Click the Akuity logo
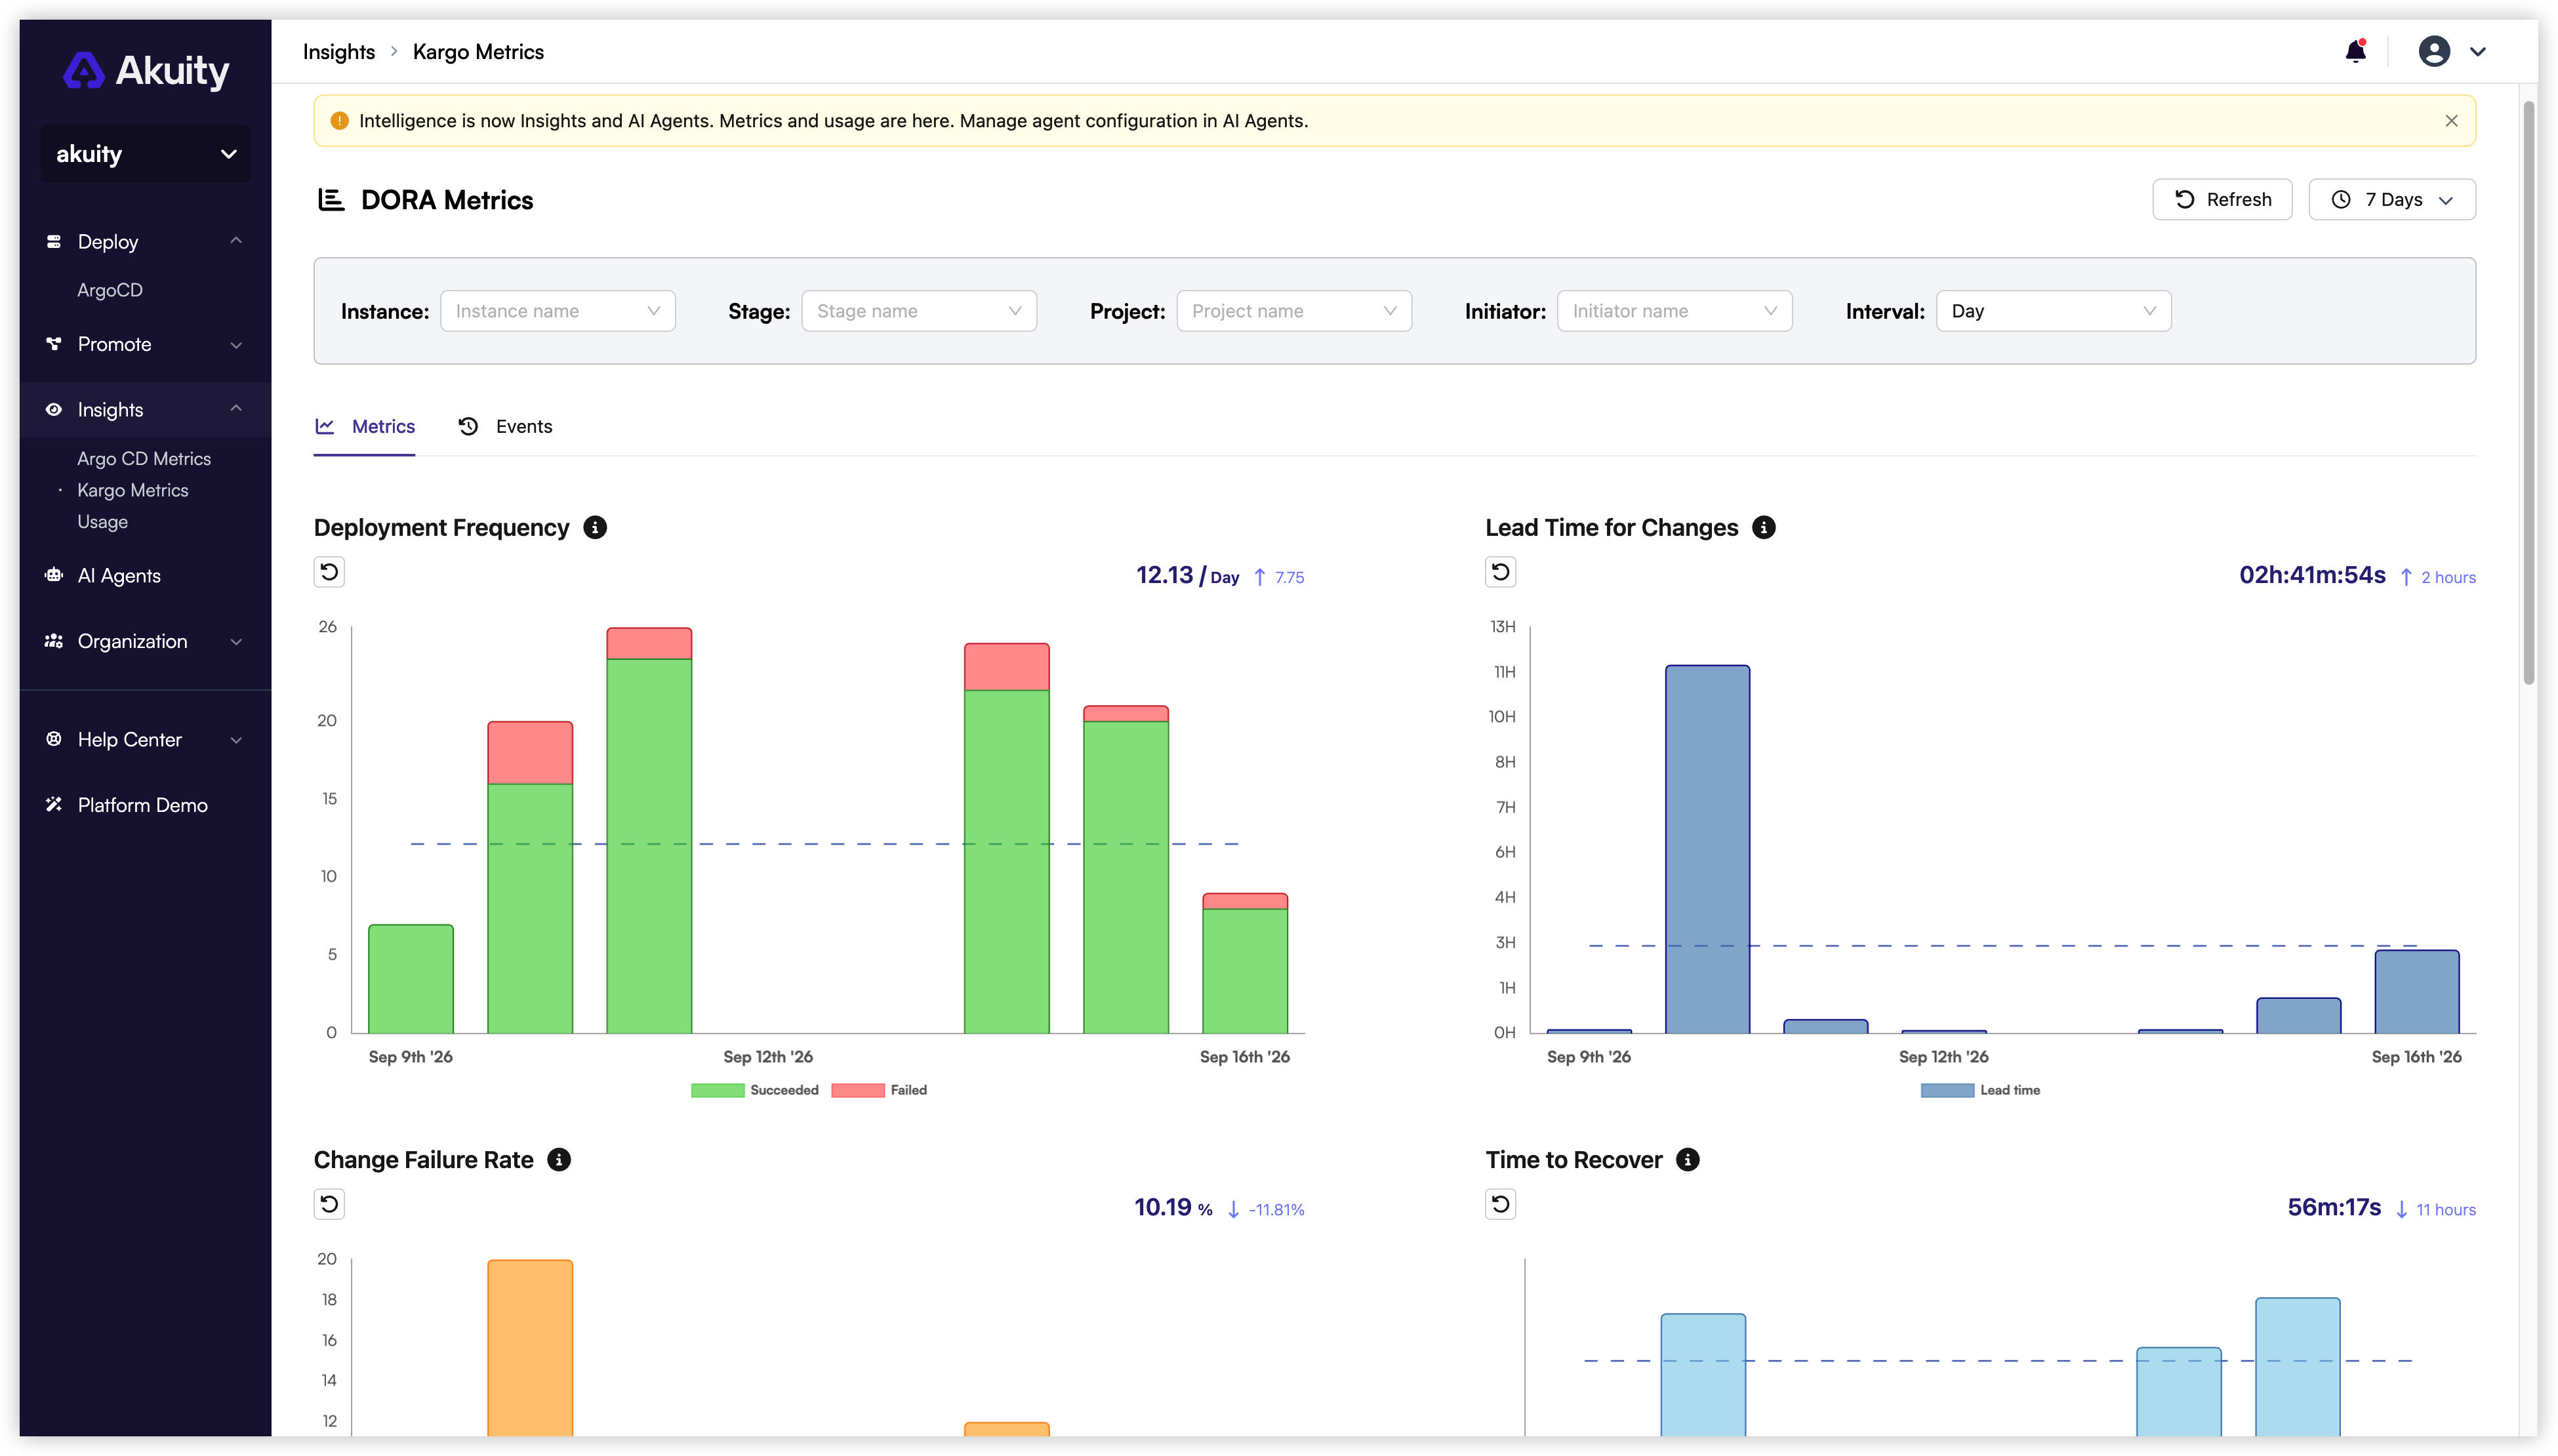 [146, 70]
